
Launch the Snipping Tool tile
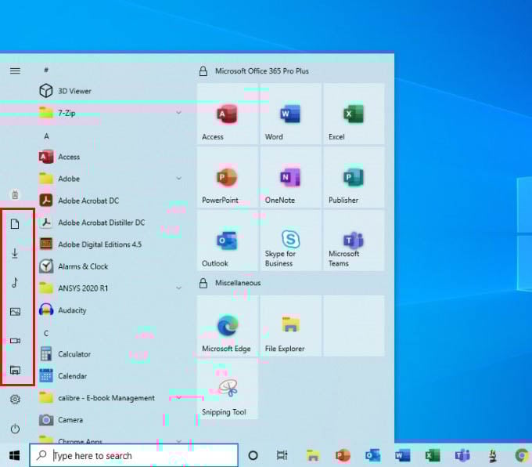point(228,389)
